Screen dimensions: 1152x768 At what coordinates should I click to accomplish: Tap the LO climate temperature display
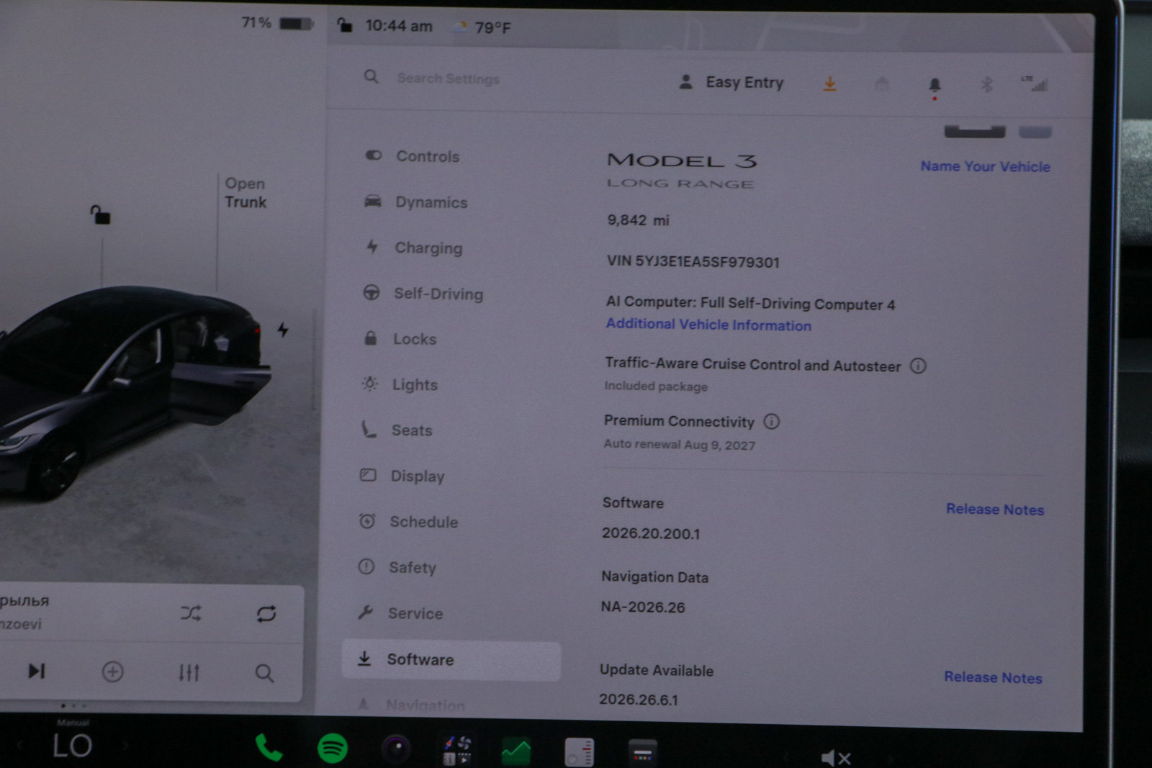point(73,746)
